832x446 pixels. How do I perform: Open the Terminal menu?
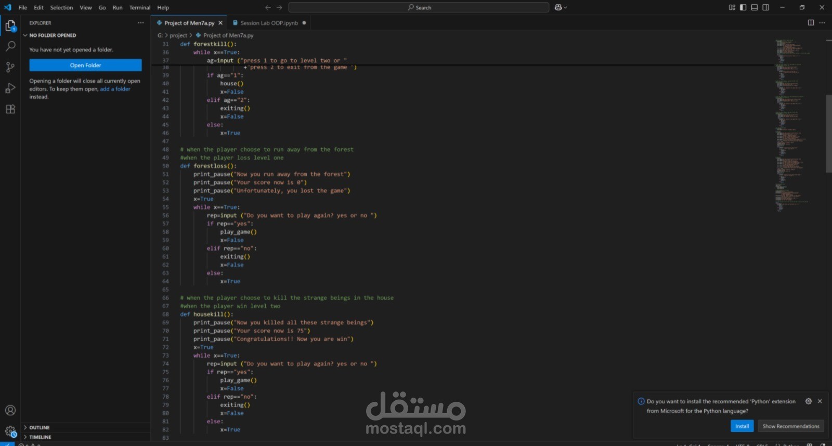[x=139, y=8]
